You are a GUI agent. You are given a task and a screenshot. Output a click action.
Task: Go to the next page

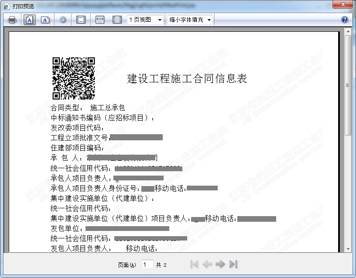(220, 264)
